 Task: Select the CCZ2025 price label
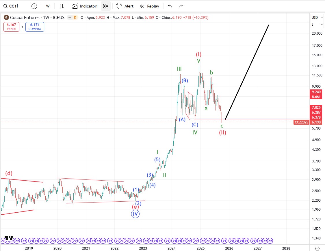pos(301,122)
